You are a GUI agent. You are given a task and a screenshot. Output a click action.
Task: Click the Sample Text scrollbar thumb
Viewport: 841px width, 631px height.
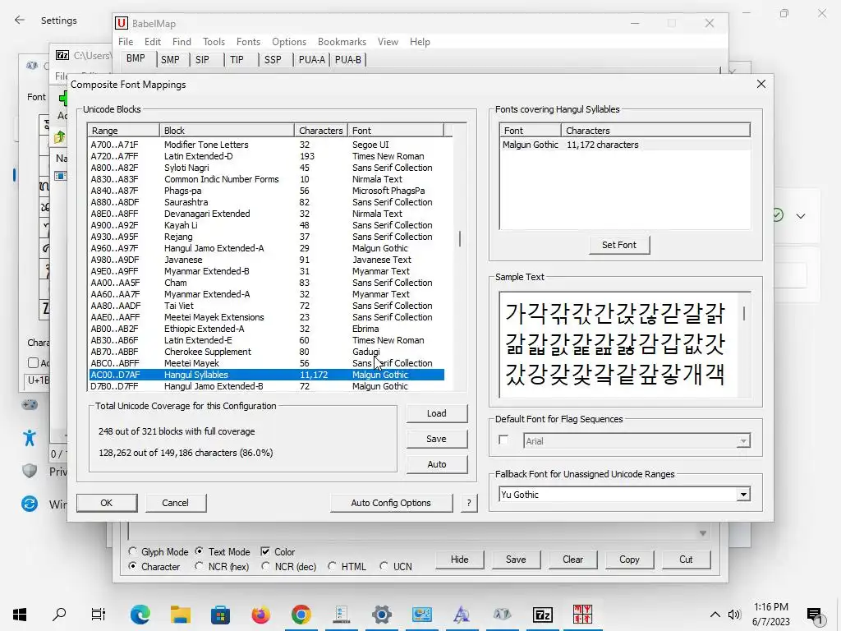pyautogui.click(x=744, y=313)
